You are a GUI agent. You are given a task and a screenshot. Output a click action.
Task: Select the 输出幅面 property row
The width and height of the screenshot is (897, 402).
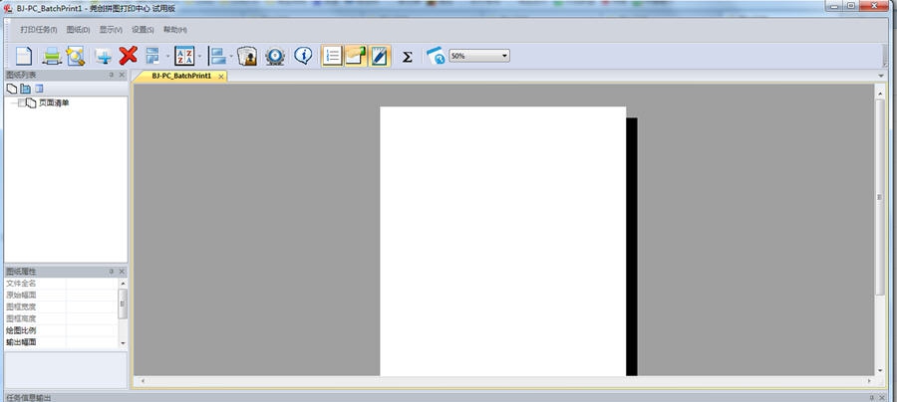click(x=61, y=342)
